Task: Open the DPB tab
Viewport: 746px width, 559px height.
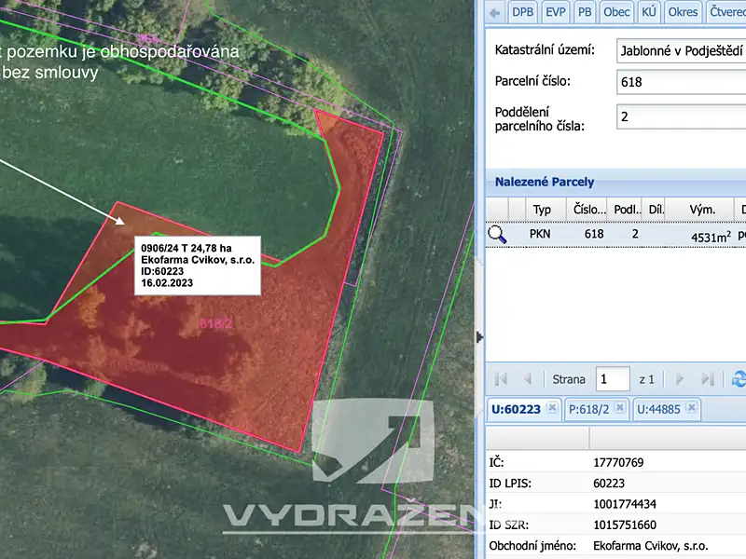Action: point(522,12)
